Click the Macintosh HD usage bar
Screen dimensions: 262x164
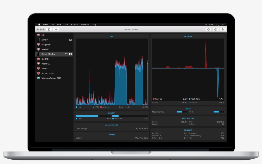coord(182,112)
